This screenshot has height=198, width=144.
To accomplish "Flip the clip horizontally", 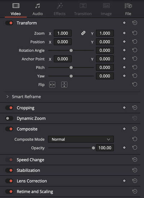I will click(52, 84).
